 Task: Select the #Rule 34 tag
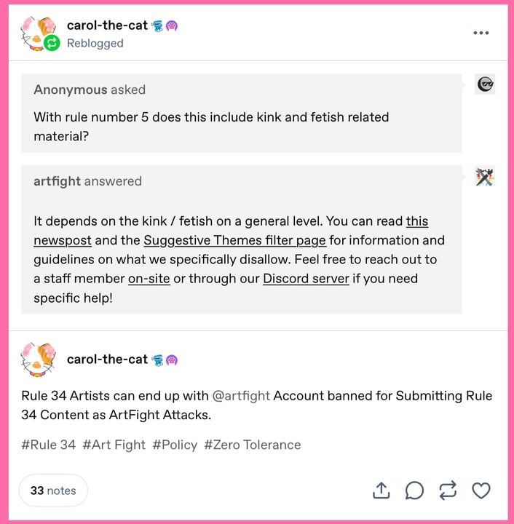tap(49, 444)
